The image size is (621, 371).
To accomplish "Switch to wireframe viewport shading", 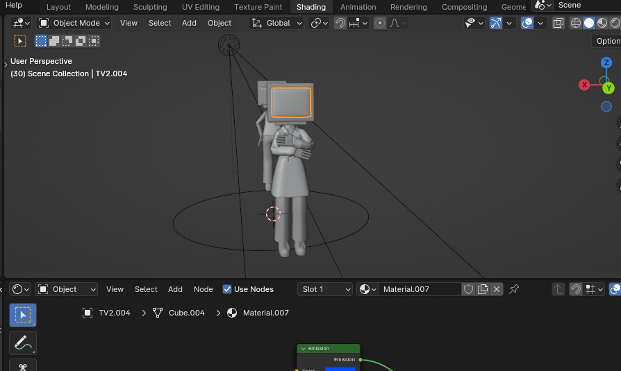I will pos(575,23).
